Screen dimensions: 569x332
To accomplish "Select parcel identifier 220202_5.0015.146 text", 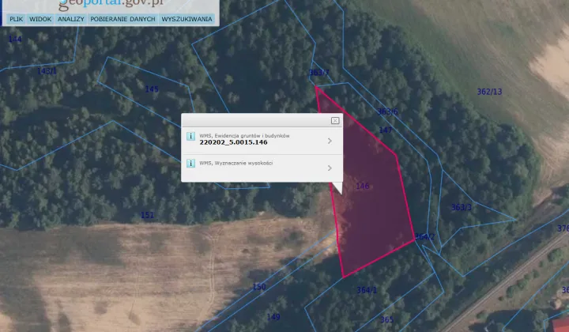I will (x=233, y=142).
